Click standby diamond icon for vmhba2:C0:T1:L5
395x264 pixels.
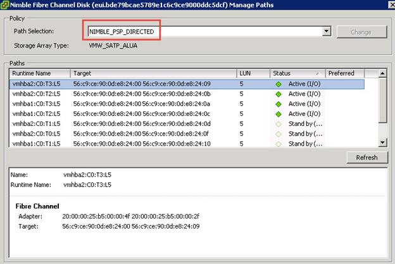[279, 124]
